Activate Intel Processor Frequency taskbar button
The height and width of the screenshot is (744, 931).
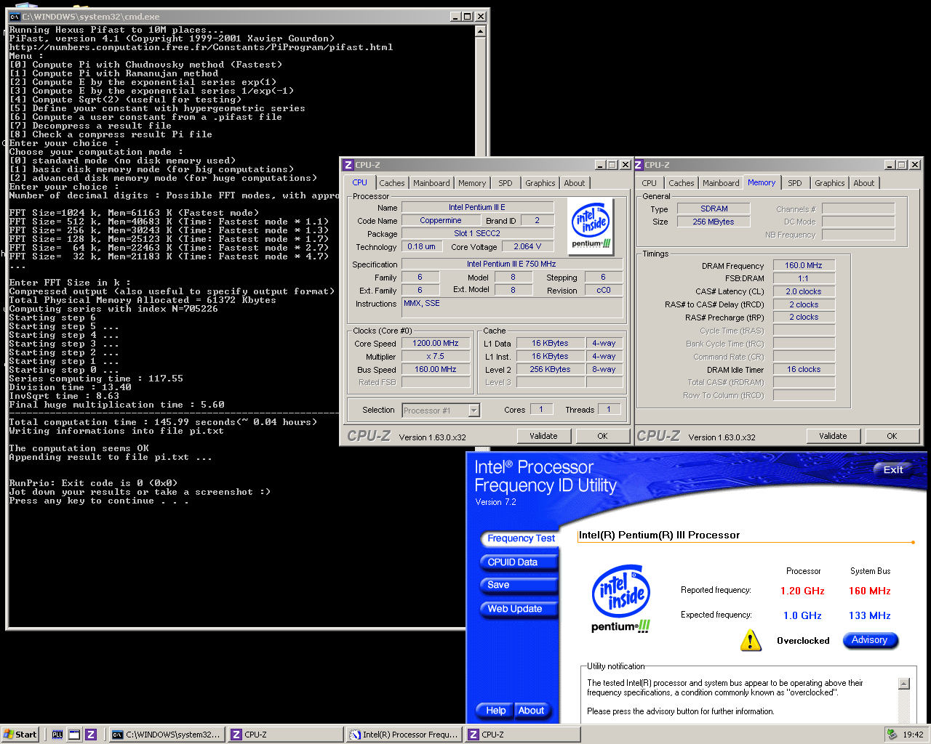point(404,735)
